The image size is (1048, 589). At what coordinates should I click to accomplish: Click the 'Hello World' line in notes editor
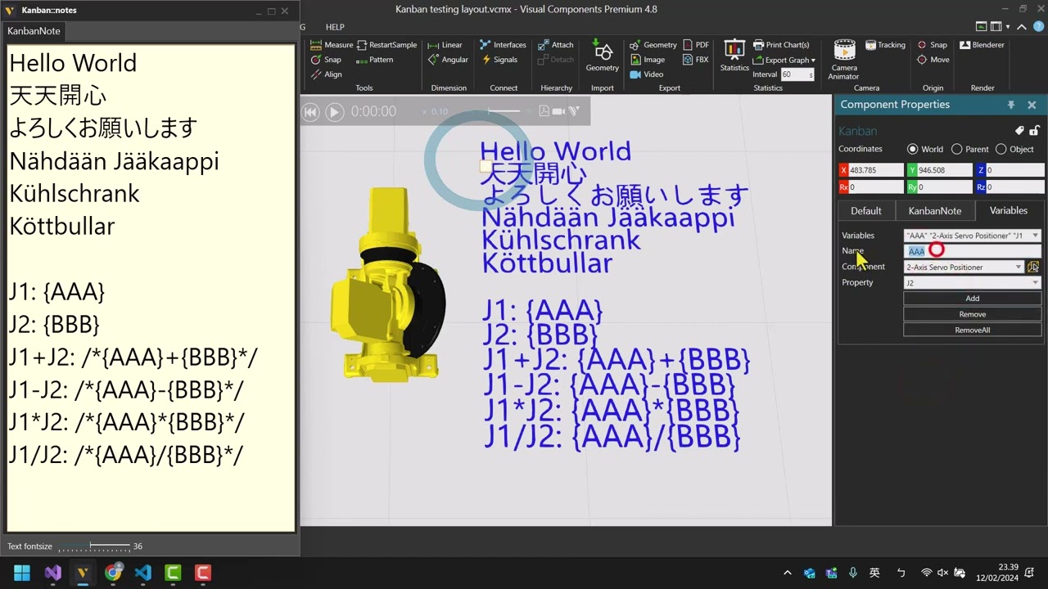pos(73,63)
